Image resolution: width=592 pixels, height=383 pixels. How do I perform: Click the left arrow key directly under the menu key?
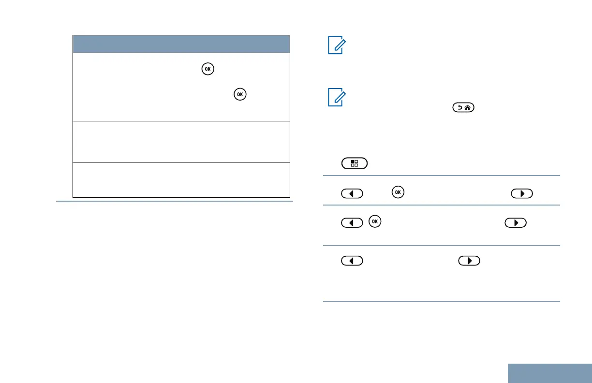coord(352,193)
